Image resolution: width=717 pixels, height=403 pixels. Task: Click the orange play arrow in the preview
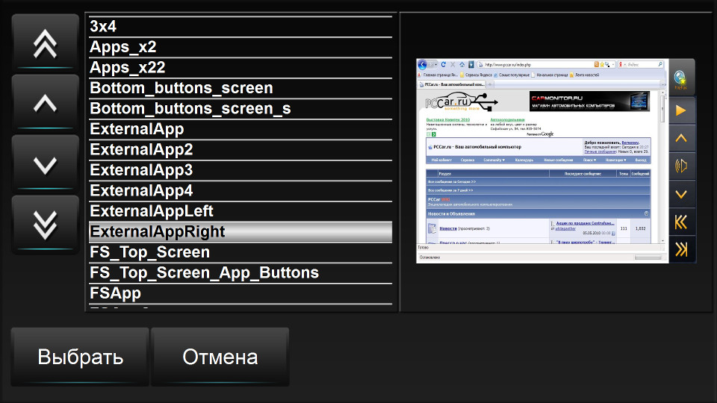(680, 110)
